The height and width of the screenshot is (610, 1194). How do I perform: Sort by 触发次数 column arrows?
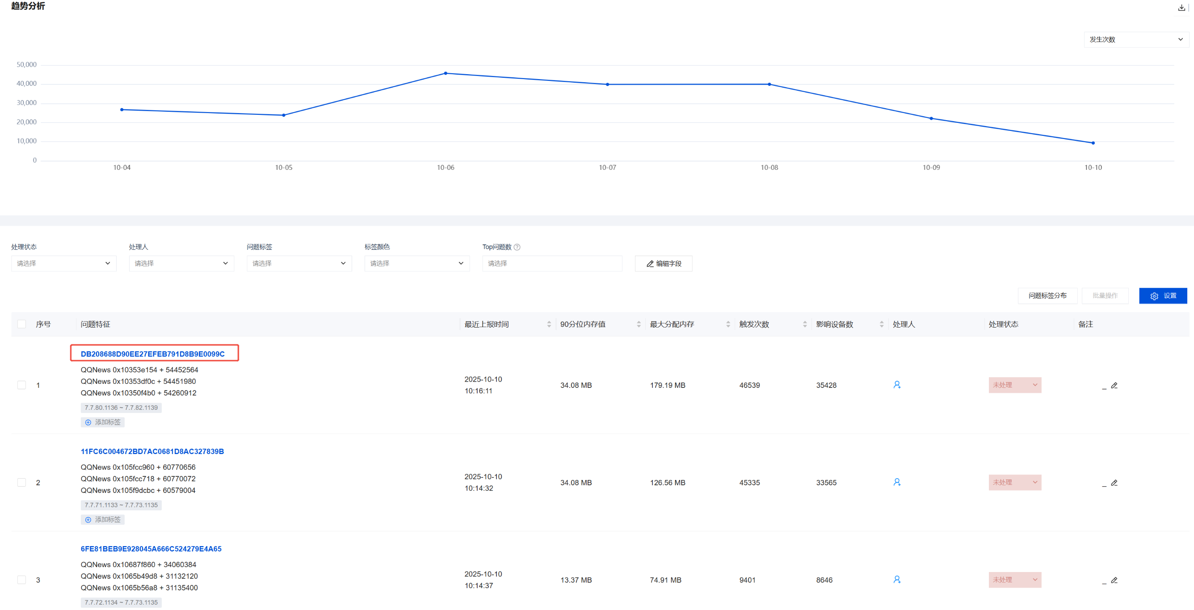point(805,324)
